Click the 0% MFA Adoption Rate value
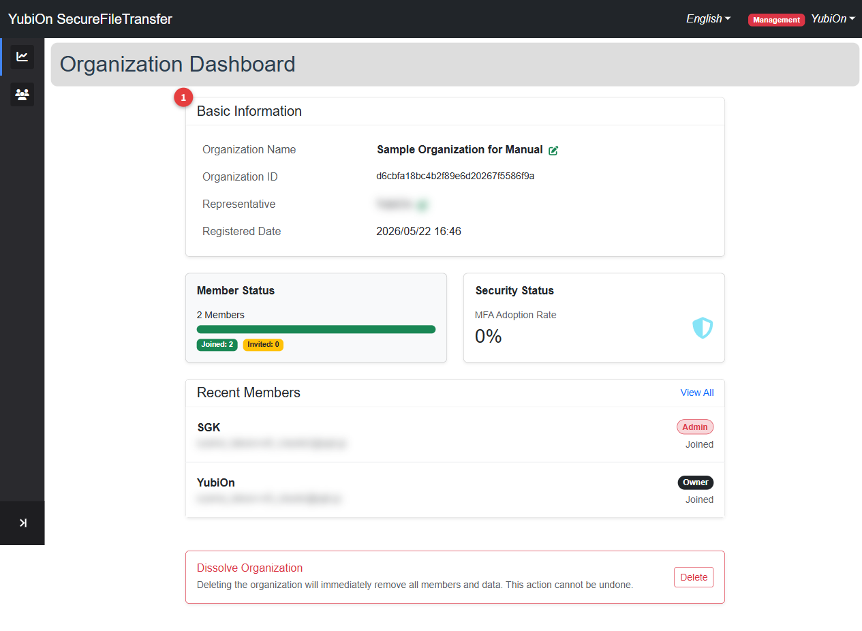862x631 pixels. pos(489,336)
